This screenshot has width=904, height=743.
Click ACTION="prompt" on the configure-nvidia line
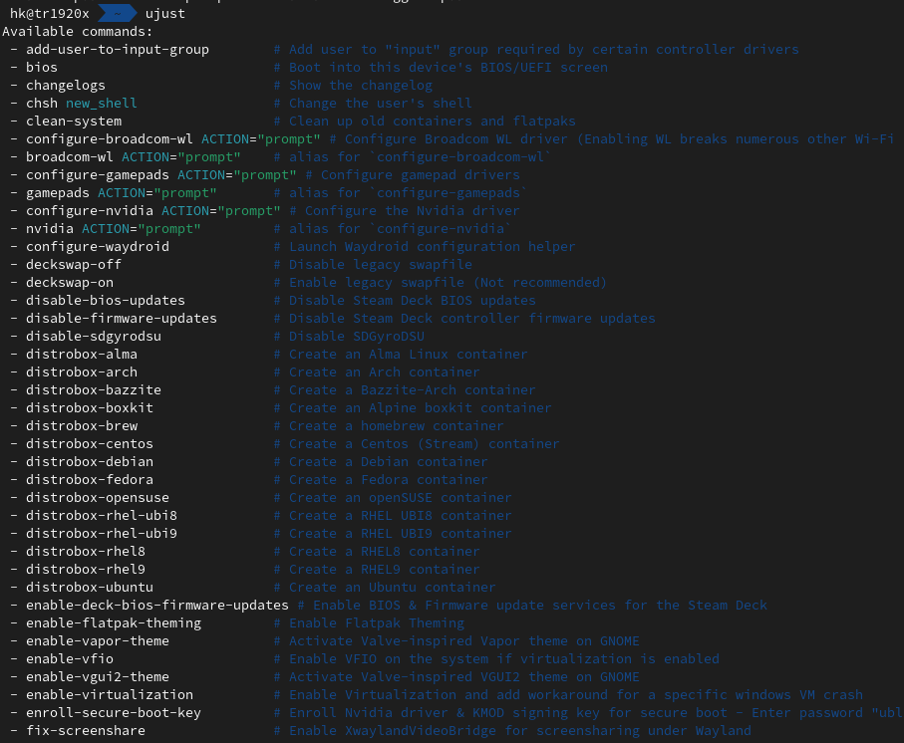pos(221,210)
